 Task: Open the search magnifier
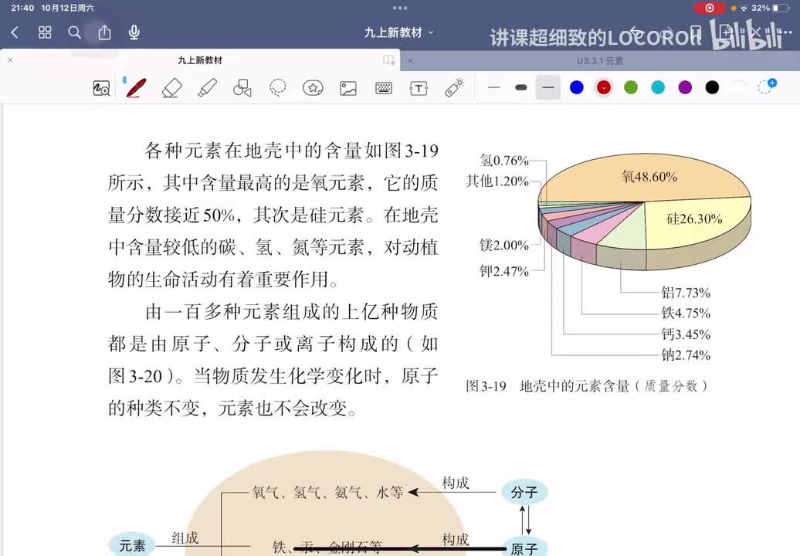tap(74, 32)
